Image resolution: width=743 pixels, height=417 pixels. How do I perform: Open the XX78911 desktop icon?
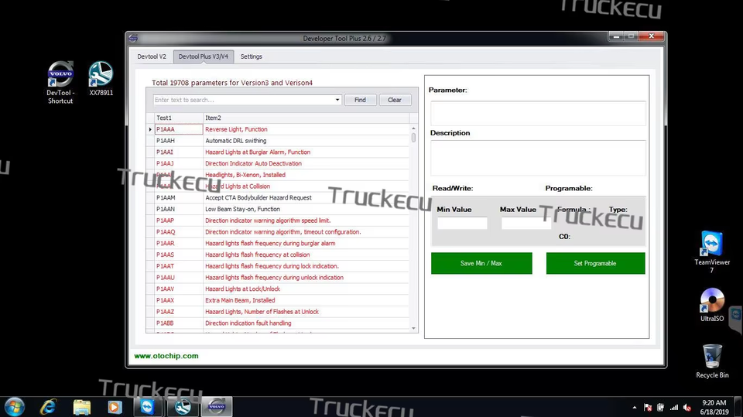(101, 78)
